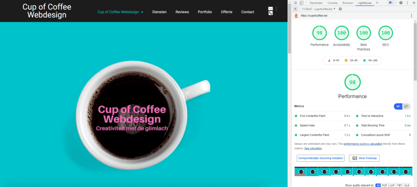Jump to SEO score gauge
417x187 pixels.
pyautogui.click(x=385, y=33)
